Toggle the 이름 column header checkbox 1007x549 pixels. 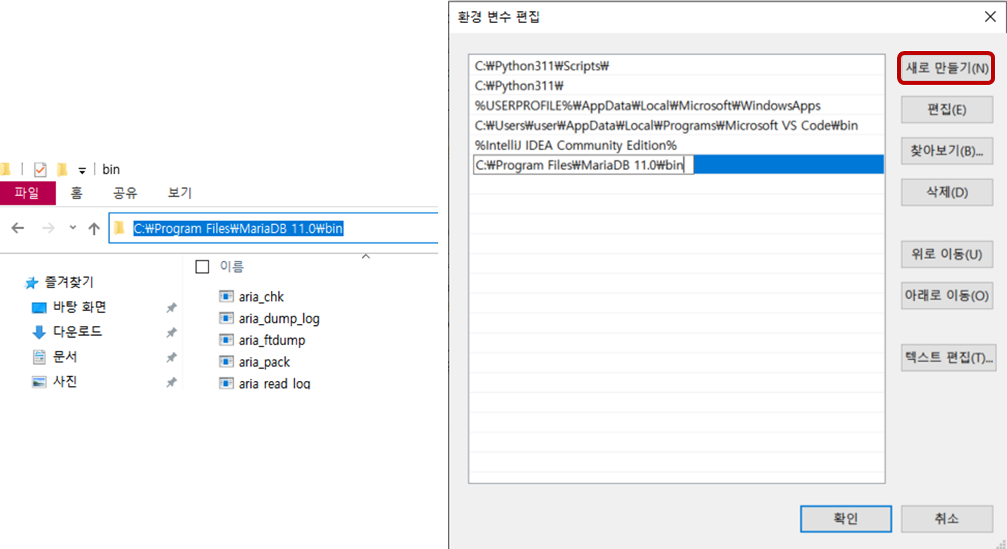pyautogui.click(x=202, y=266)
